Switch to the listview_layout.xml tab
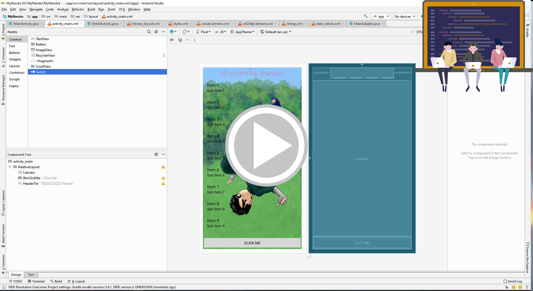 pos(145,24)
